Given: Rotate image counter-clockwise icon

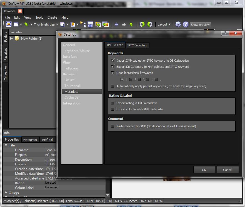Looking at the screenshot, I should [142, 24].
